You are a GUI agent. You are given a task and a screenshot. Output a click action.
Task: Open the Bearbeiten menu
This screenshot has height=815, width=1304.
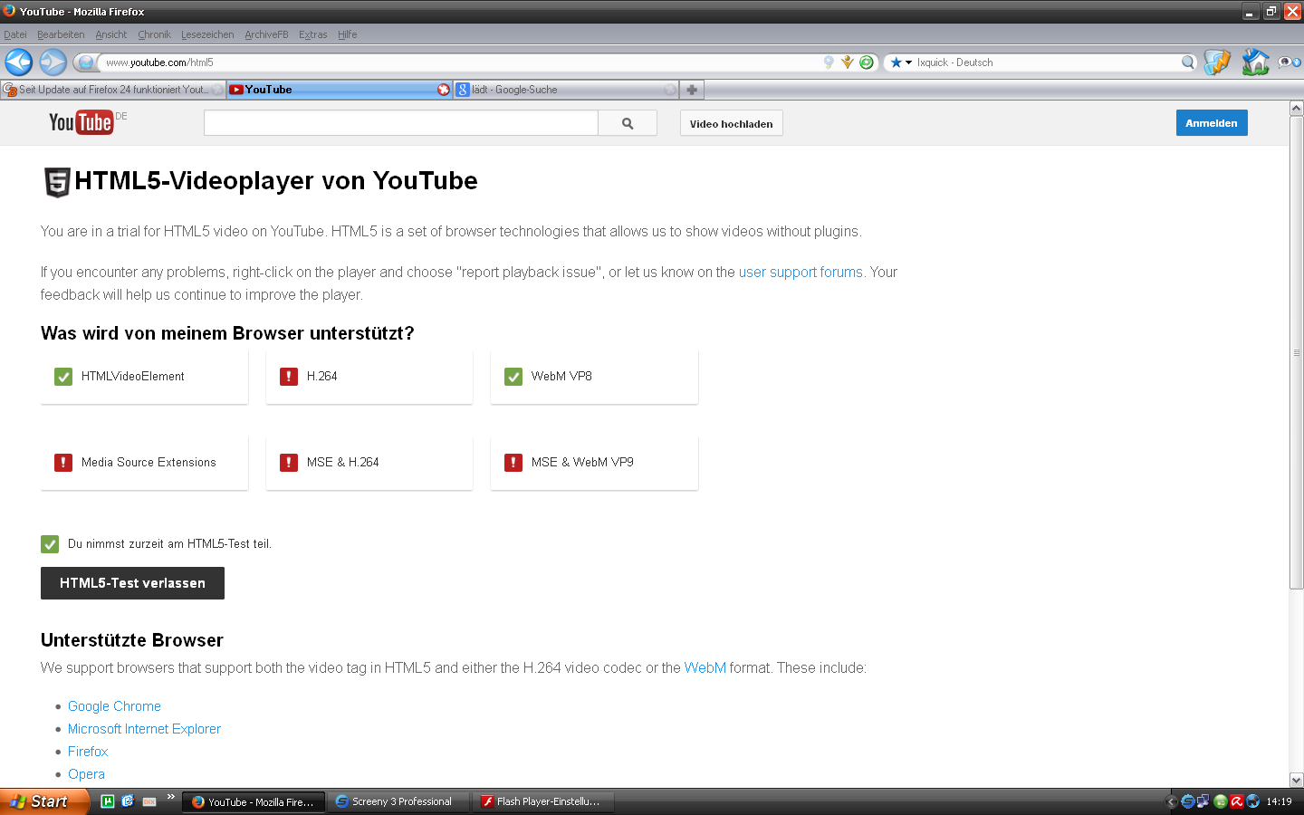[x=61, y=34]
